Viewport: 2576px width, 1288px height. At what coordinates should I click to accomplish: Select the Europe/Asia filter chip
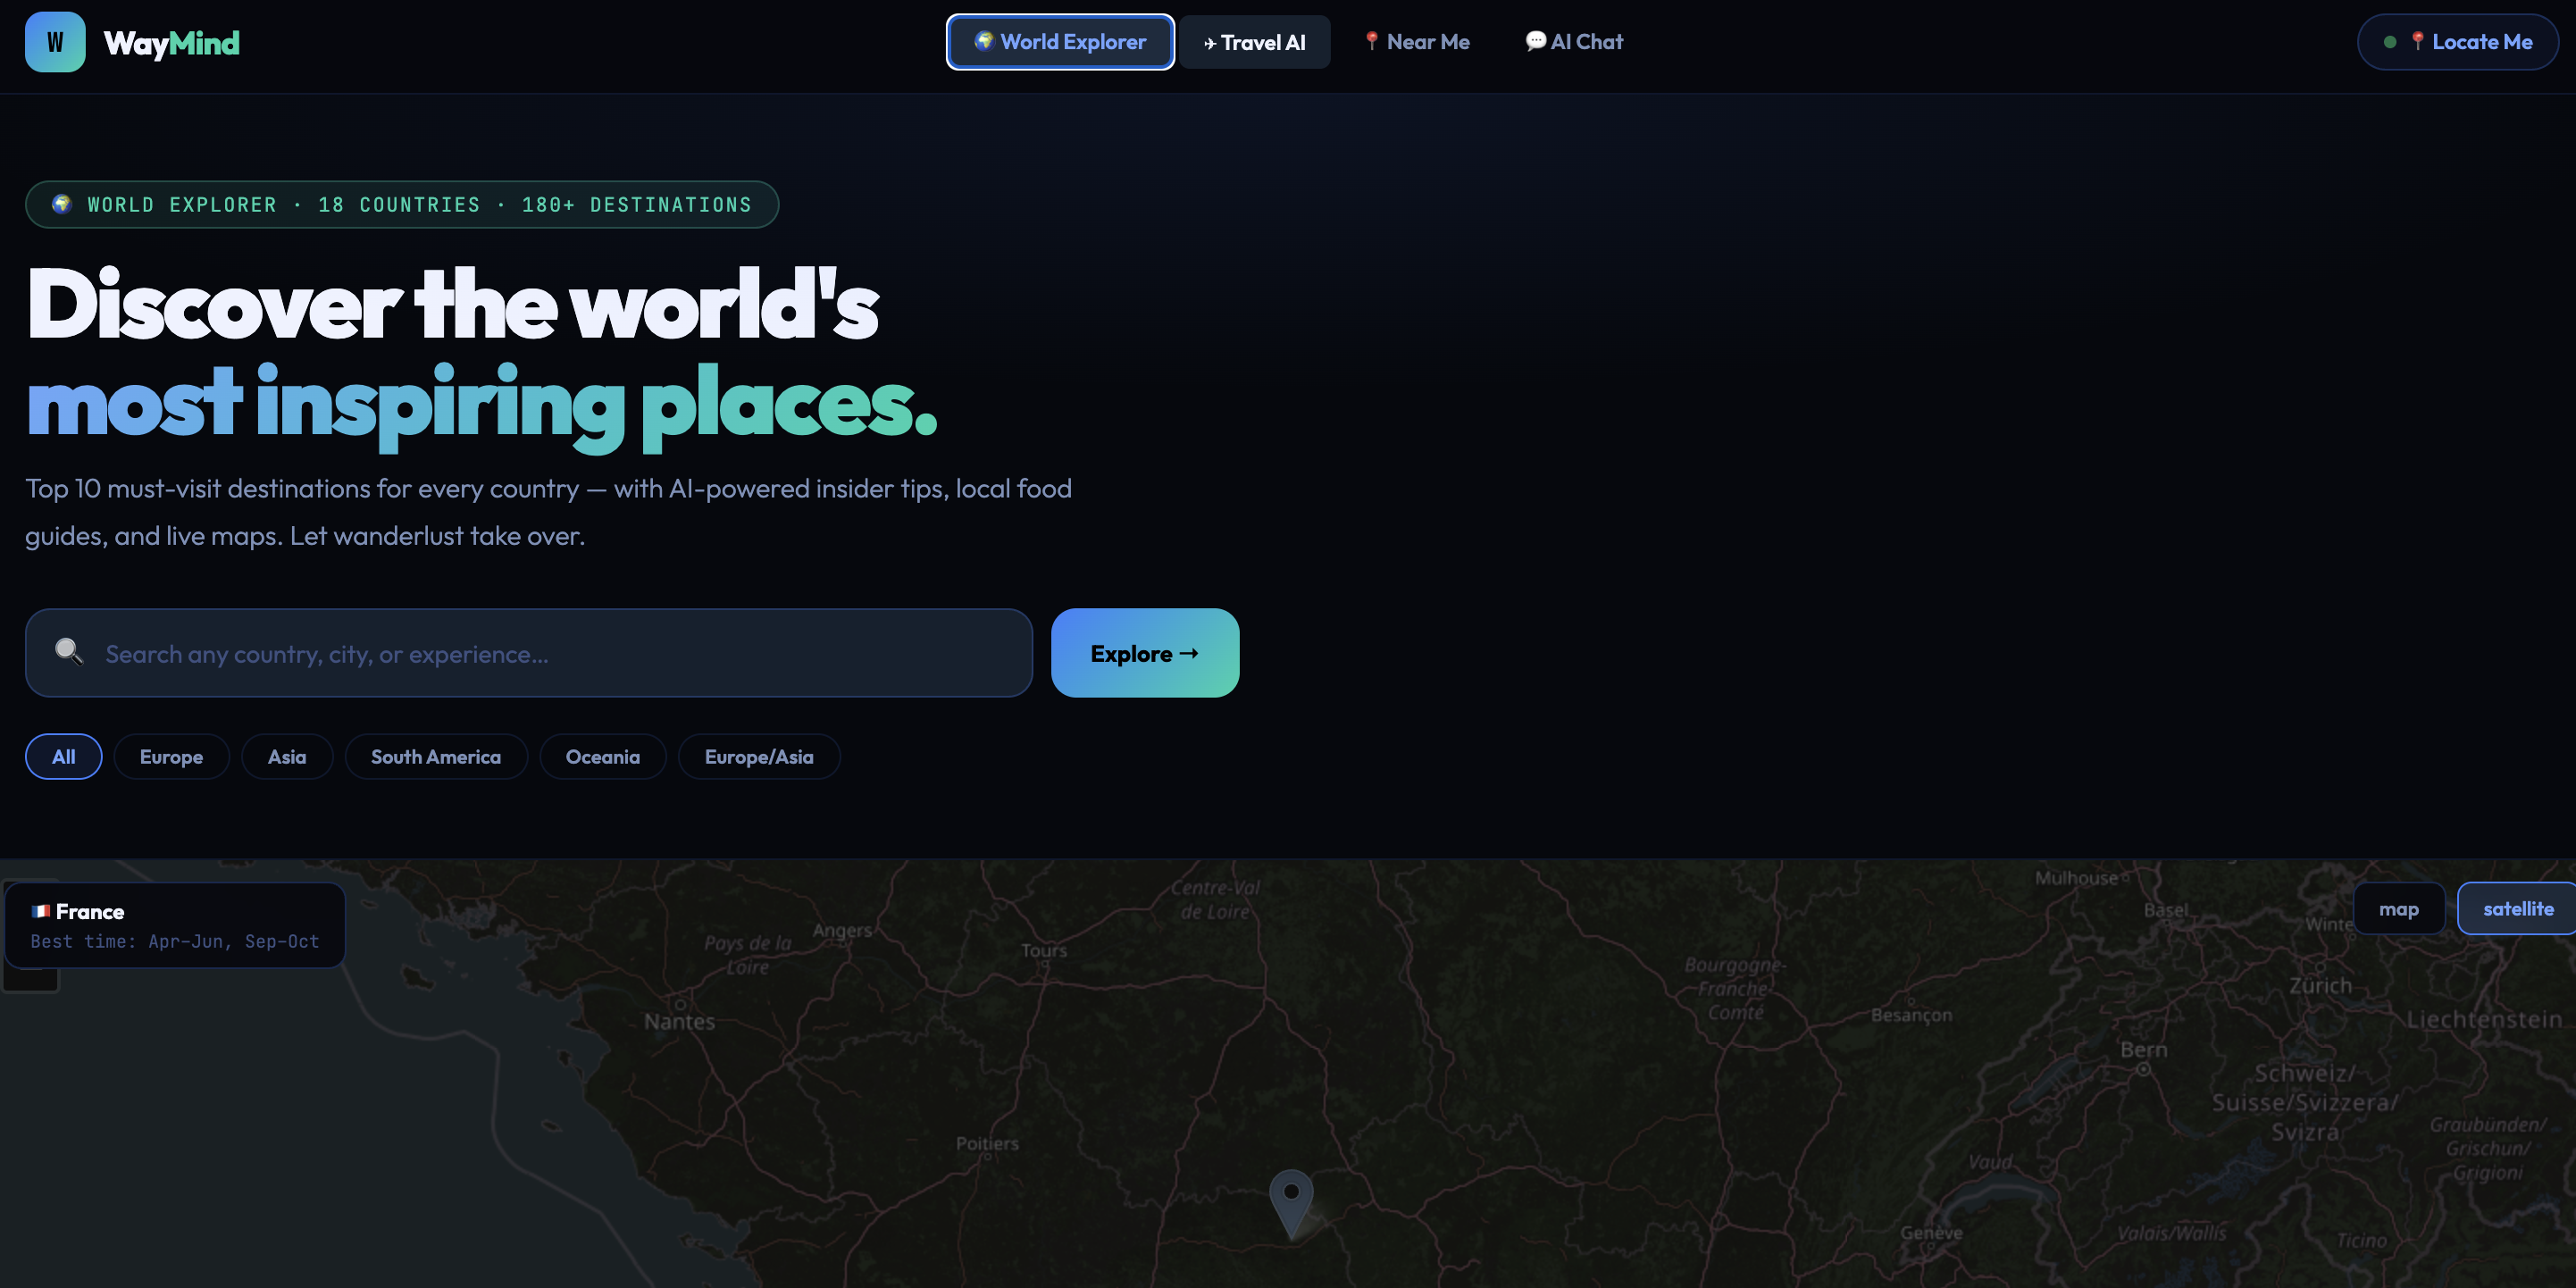pyautogui.click(x=758, y=757)
